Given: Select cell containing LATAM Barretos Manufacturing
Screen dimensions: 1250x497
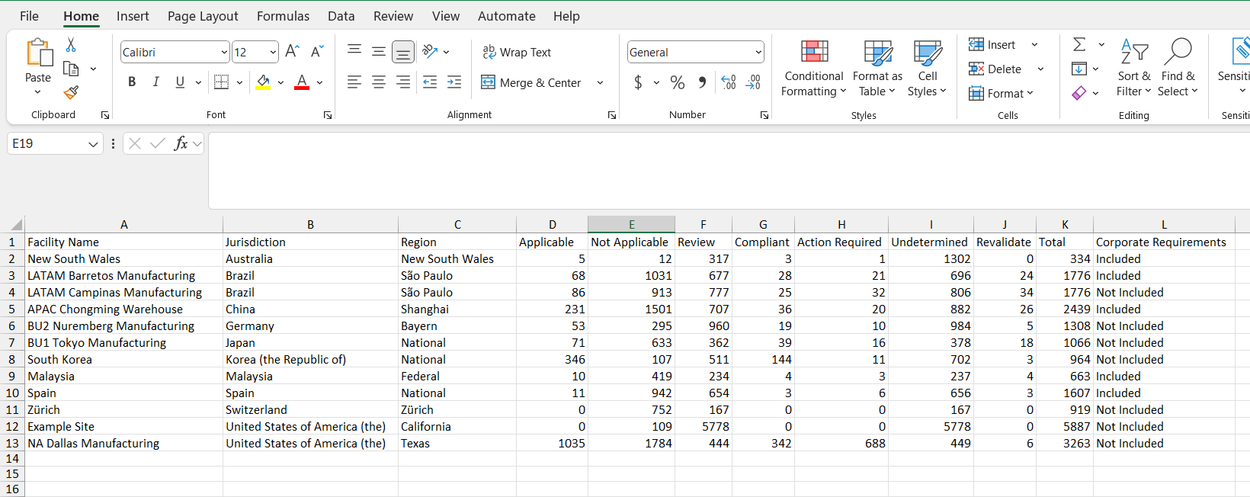Looking at the screenshot, I should click(124, 276).
